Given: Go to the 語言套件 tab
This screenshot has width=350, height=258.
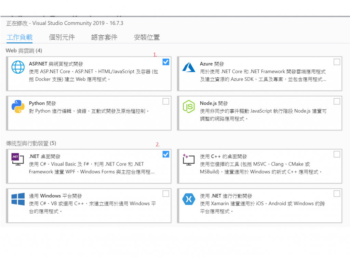Looking at the screenshot, I should (x=104, y=37).
